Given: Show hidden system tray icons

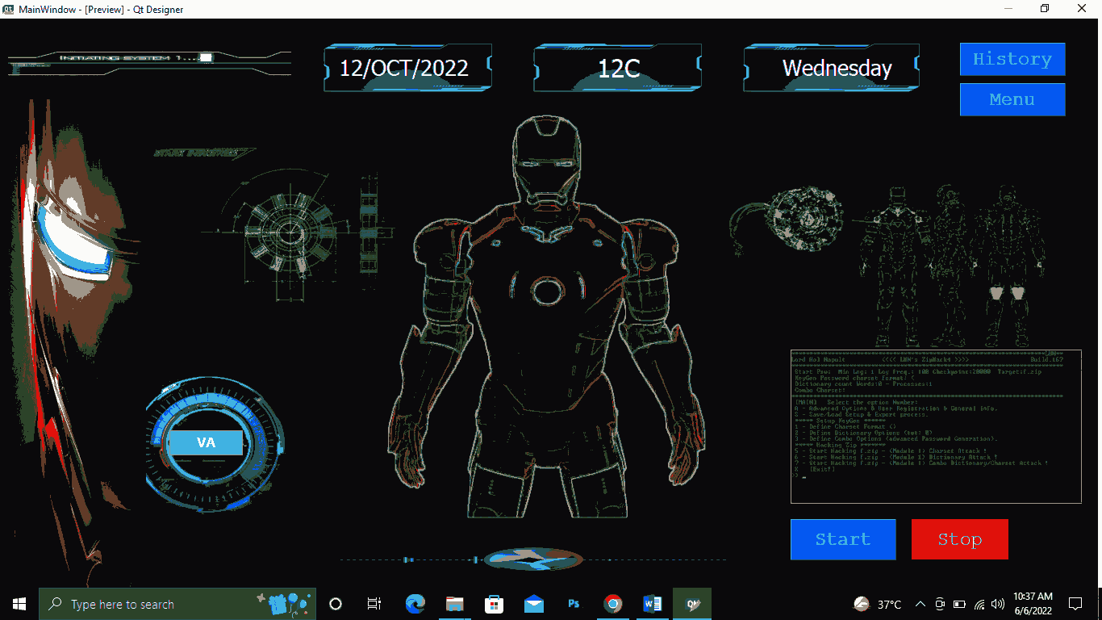Looking at the screenshot, I should (x=920, y=604).
